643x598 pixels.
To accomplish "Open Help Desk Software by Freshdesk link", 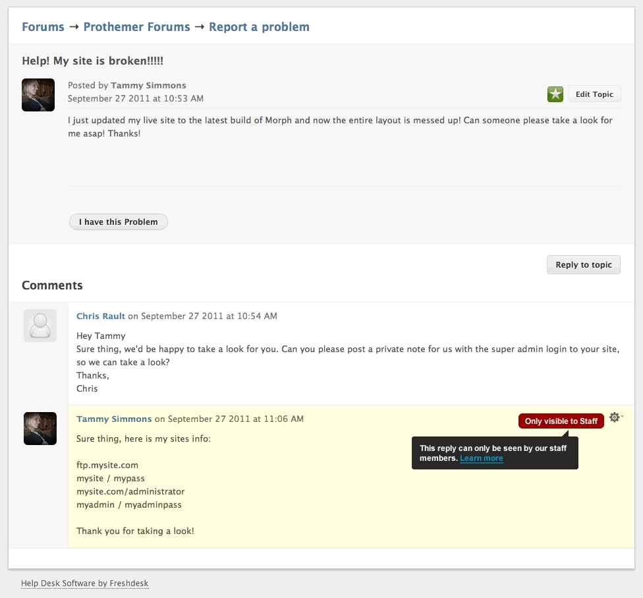I will click(x=85, y=583).
